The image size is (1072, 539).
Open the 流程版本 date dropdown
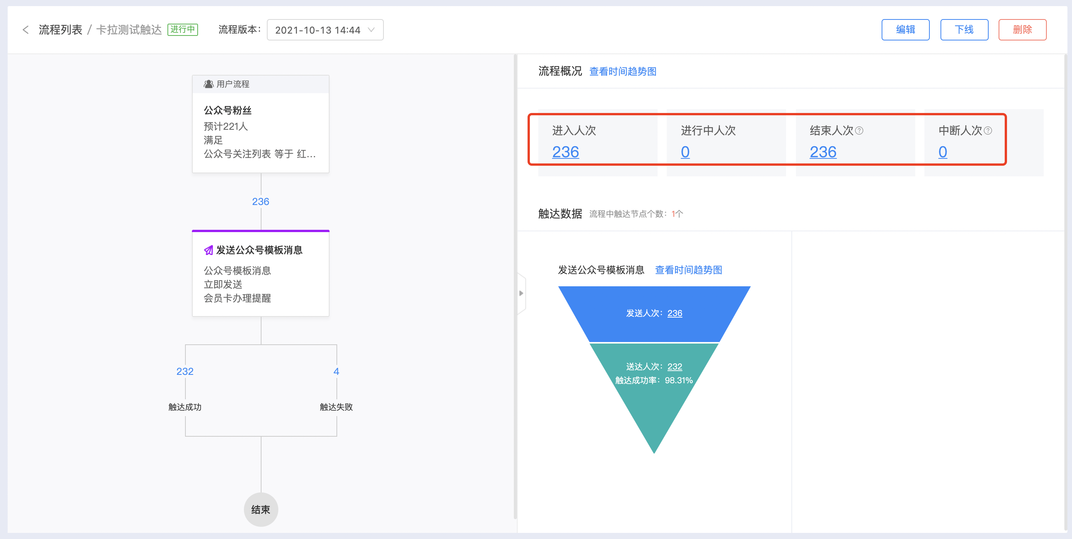[x=325, y=30]
